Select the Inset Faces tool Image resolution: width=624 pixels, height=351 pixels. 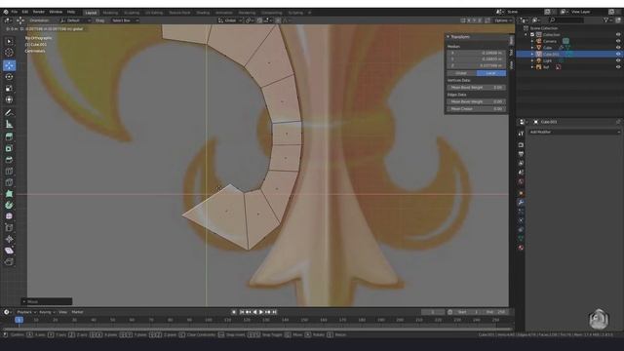[9, 148]
